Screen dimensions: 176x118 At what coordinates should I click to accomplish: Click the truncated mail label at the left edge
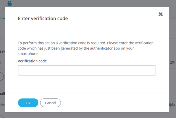click(2, 94)
